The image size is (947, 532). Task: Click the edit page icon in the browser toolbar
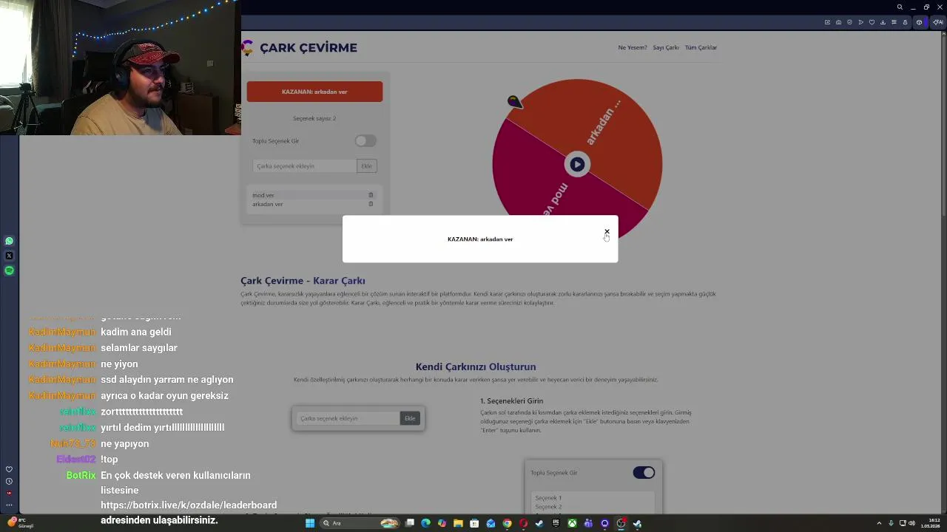pyautogui.click(x=827, y=22)
